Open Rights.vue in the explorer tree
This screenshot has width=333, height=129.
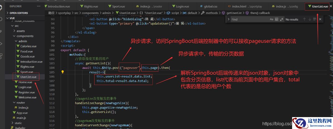(x=27, y=67)
